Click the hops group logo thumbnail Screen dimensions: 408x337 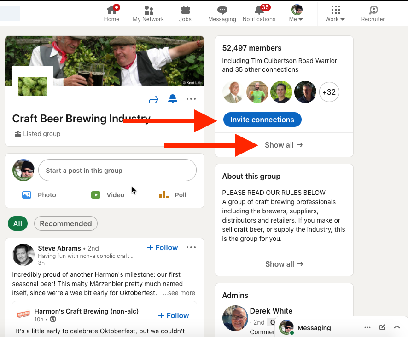[33, 86]
